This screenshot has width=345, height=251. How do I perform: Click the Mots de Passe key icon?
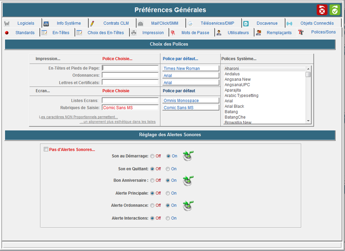click(173, 33)
